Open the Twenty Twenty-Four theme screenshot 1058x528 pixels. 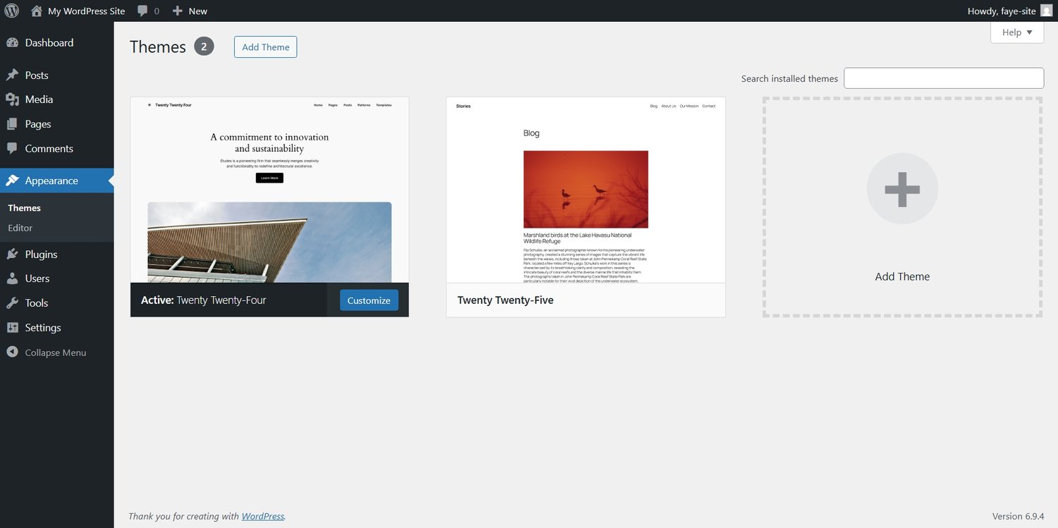coord(269,190)
